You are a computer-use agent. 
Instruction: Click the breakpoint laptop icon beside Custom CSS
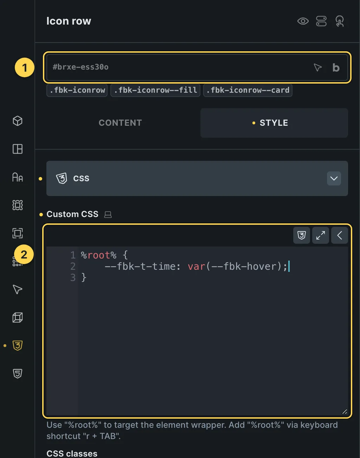tap(108, 215)
